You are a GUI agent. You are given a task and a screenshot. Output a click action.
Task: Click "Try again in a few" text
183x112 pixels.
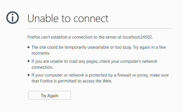[149, 47]
